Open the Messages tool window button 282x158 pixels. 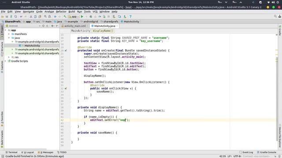45,152
